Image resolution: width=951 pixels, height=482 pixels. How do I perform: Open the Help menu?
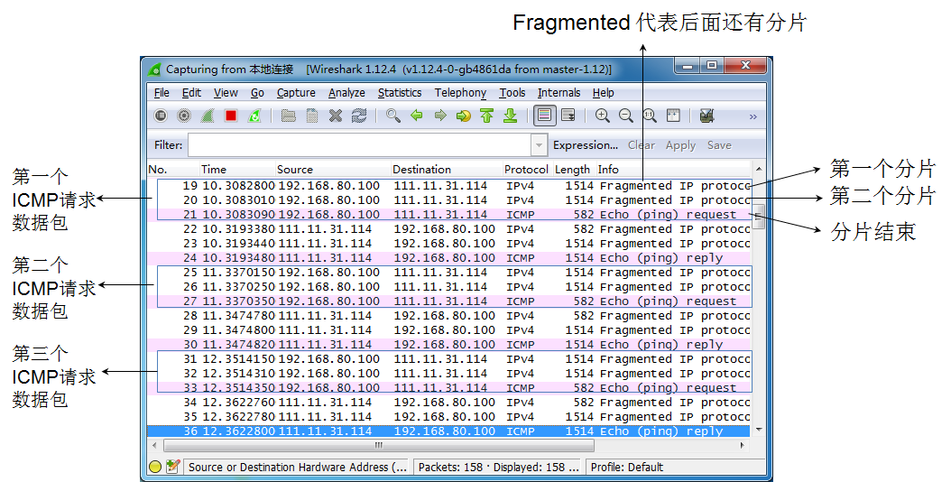click(x=603, y=93)
